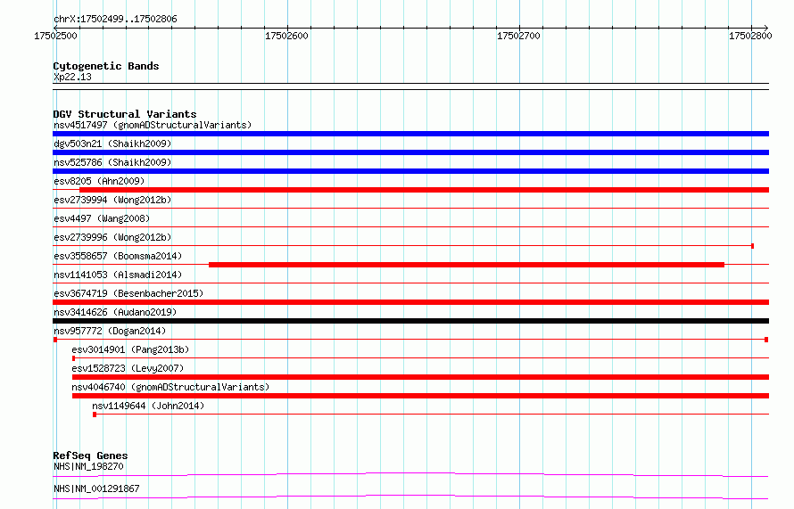Open variant esv1528723 (Levy2007)
Image resolution: width=794 pixels, height=509 pixels.
point(128,368)
